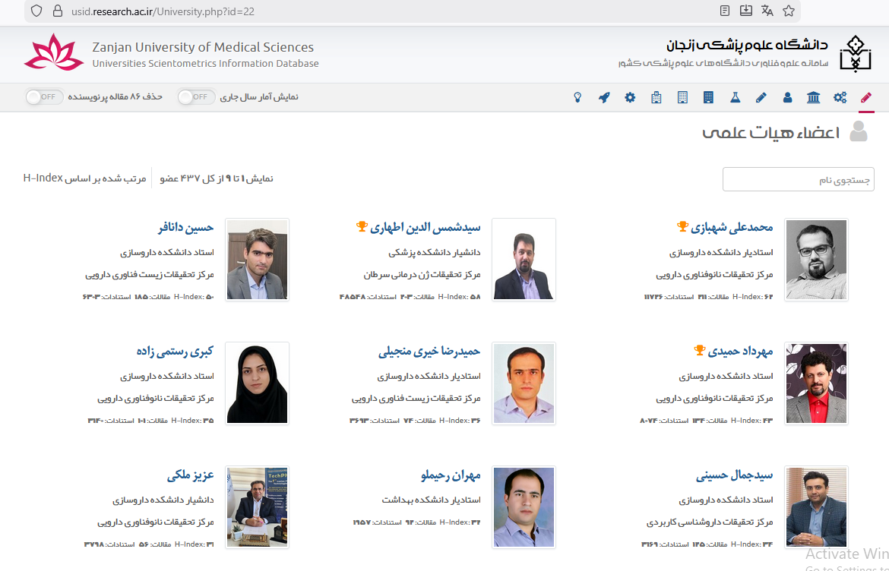Toggle حذف ۸۶ مقاله پرنویسنده switch
Screen dimensions: 889x571
point(44,97)
